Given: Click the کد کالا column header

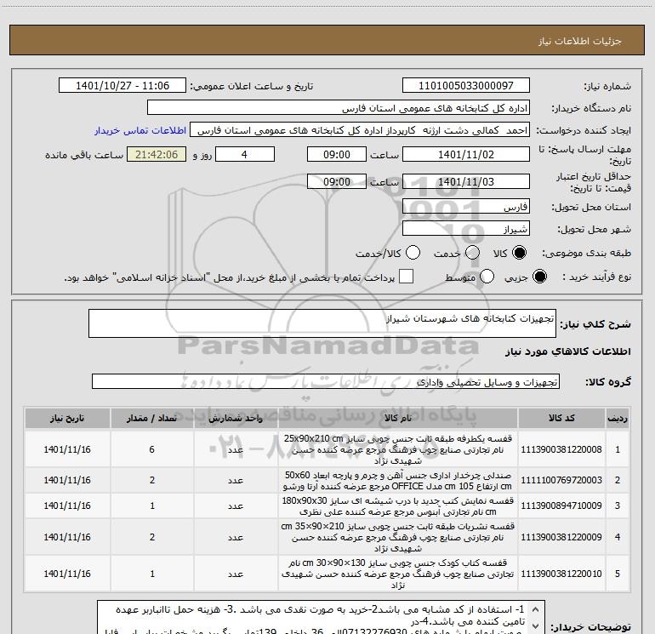Looking at the screenshot, I should pos(561,419).
